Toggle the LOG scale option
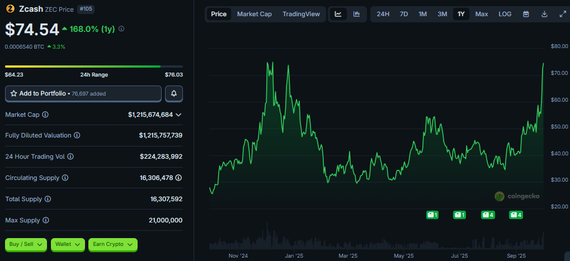570x261 pixels. coord(505,14)
